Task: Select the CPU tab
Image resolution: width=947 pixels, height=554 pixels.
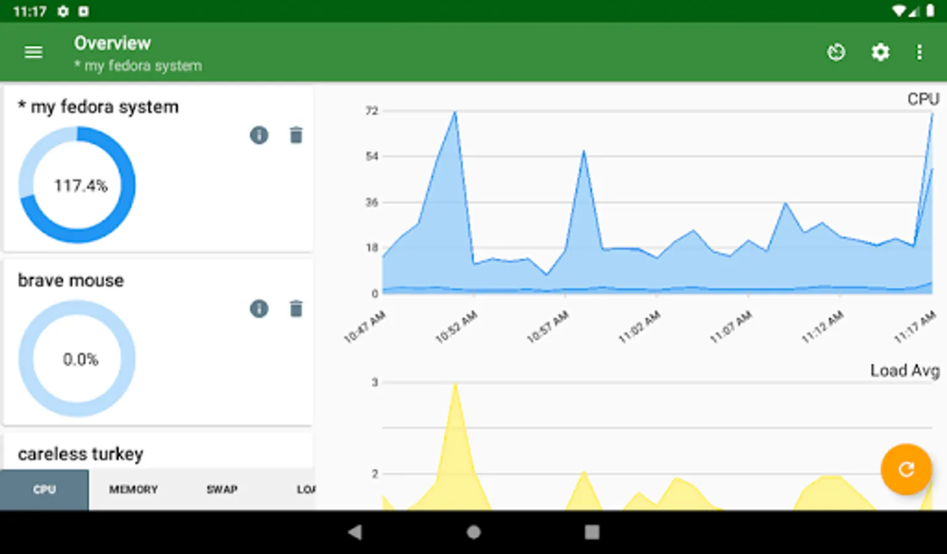Action: click(x=44, y=489)
